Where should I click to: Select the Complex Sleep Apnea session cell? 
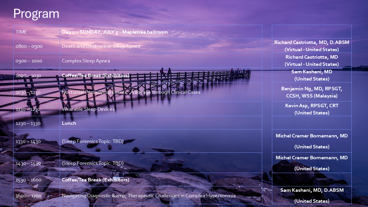click(86, 61)
